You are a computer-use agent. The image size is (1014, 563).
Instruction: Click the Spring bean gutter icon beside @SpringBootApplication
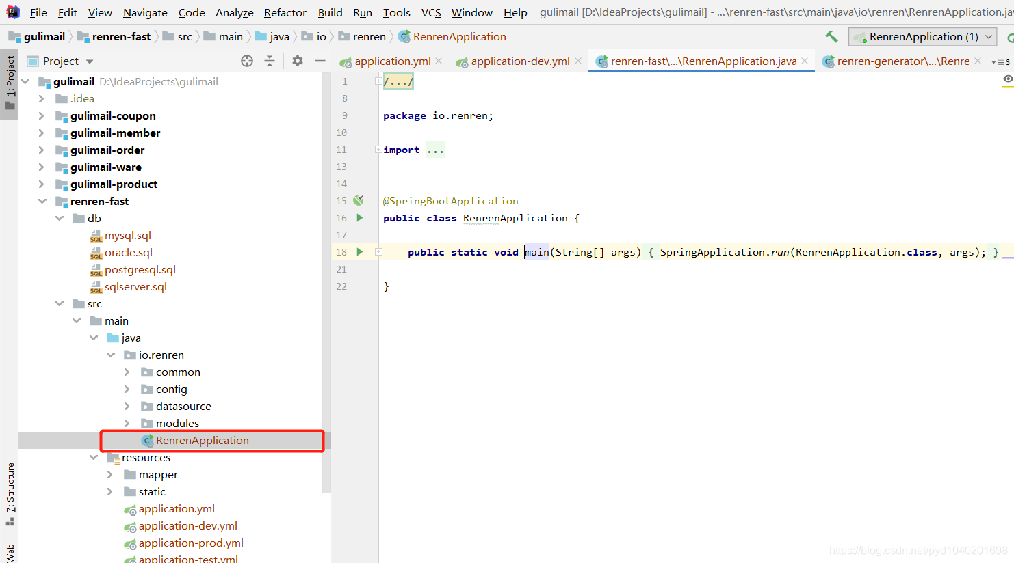point(359,201)
